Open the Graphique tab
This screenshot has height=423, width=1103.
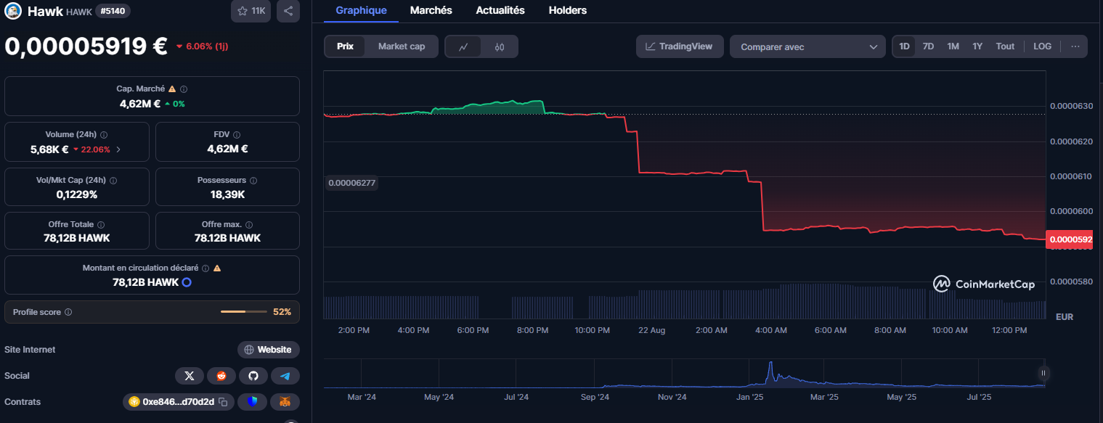pyautogui.click(x=361, y=11)
